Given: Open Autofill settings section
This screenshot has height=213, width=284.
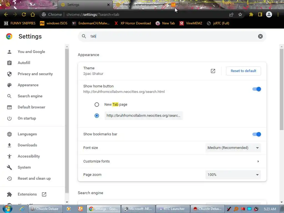Looking at the screenshot, I should point(24,63).
